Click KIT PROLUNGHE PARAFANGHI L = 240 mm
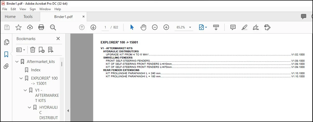The width and height of the screenshot is (313, 122). click(133, 73)
